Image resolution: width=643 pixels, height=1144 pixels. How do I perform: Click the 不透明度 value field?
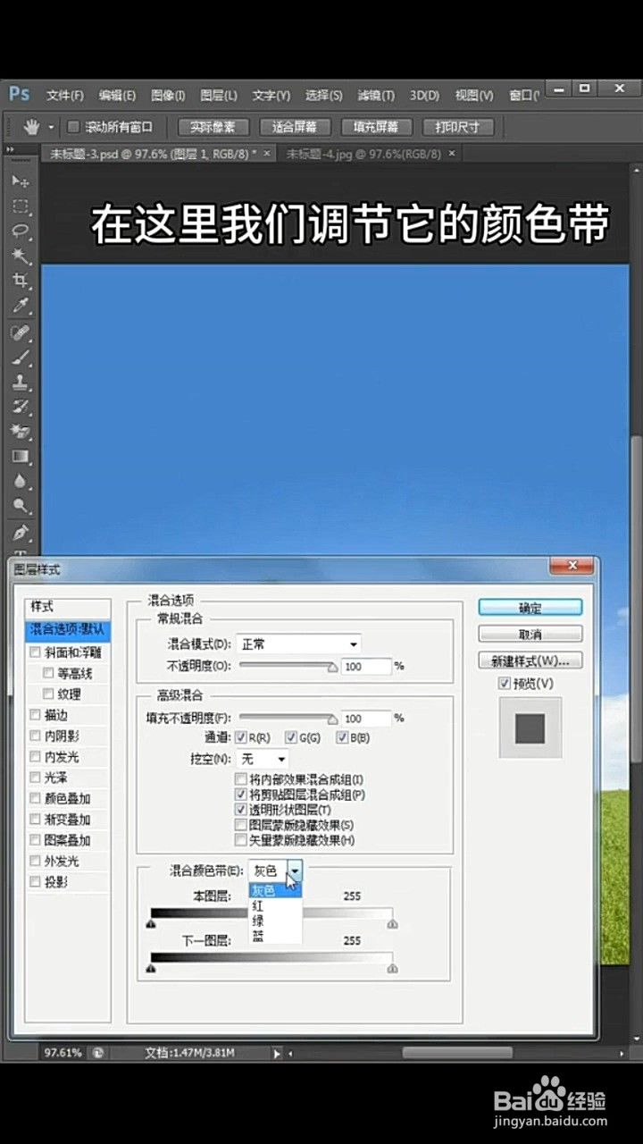pos(366,667)
